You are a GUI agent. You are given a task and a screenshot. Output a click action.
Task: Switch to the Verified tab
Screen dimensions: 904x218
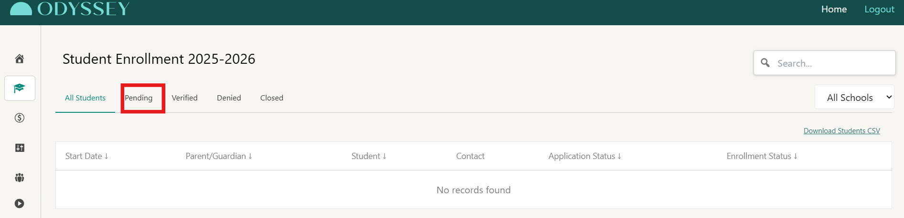[x=184, y=98]
